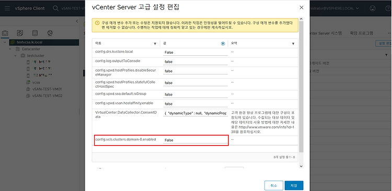392x191 pixels.
Task: Open the help question mark icon
Action: coord(388,8)
